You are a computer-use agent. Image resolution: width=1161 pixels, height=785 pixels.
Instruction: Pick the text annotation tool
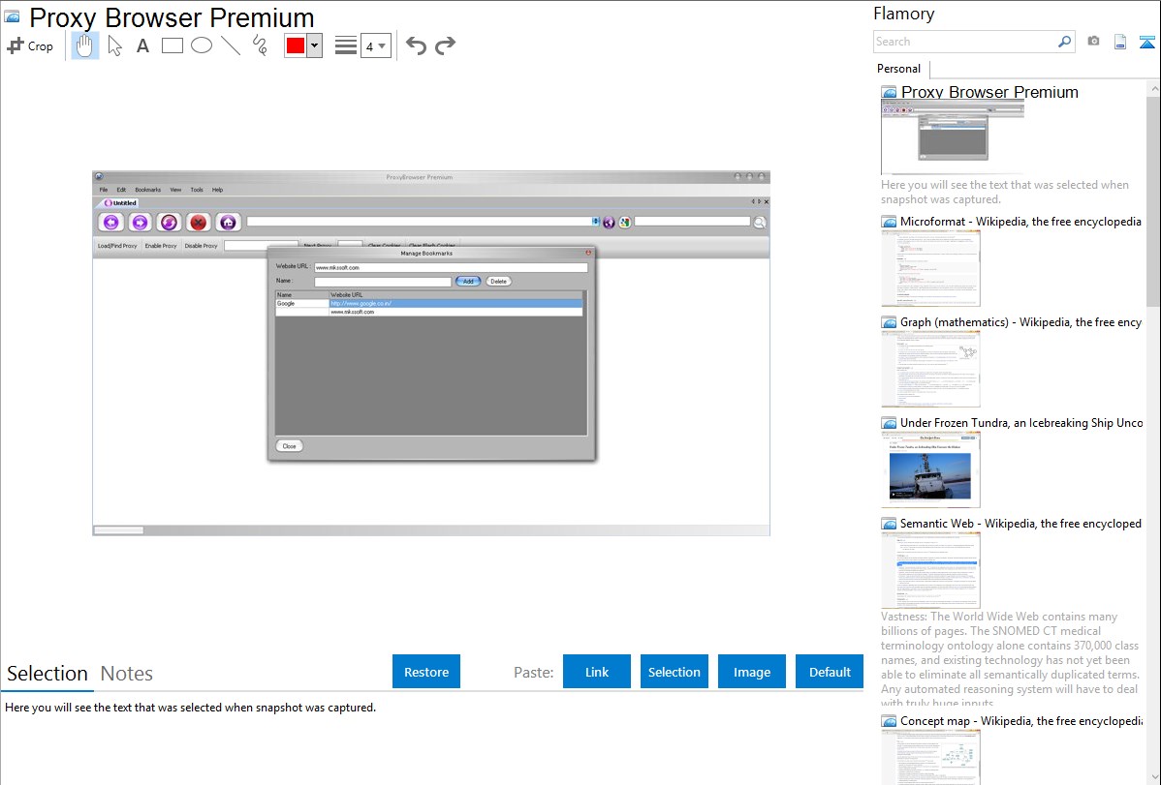click(x=142, y=45)
